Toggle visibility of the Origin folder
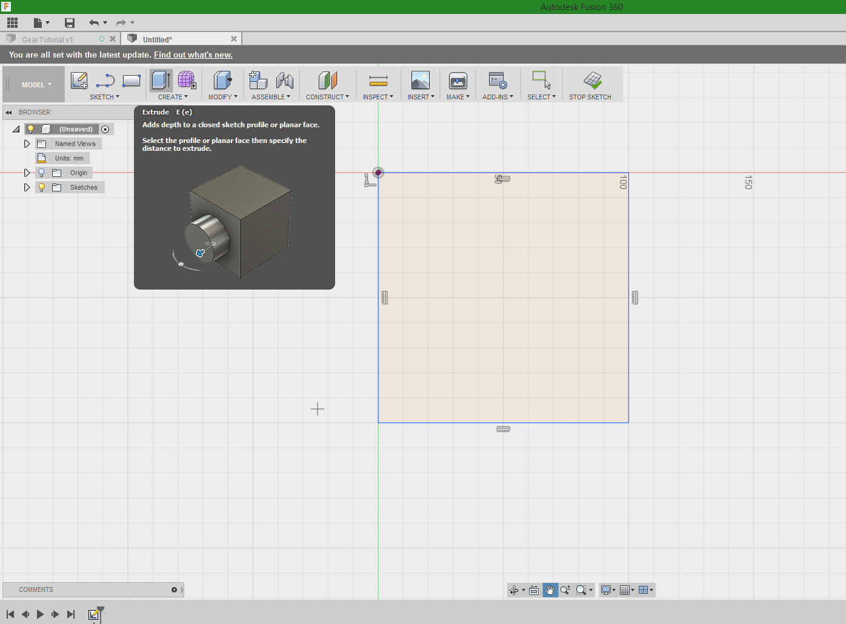The width and height of the screenshot is (846, 624). (x=41, y=172)
